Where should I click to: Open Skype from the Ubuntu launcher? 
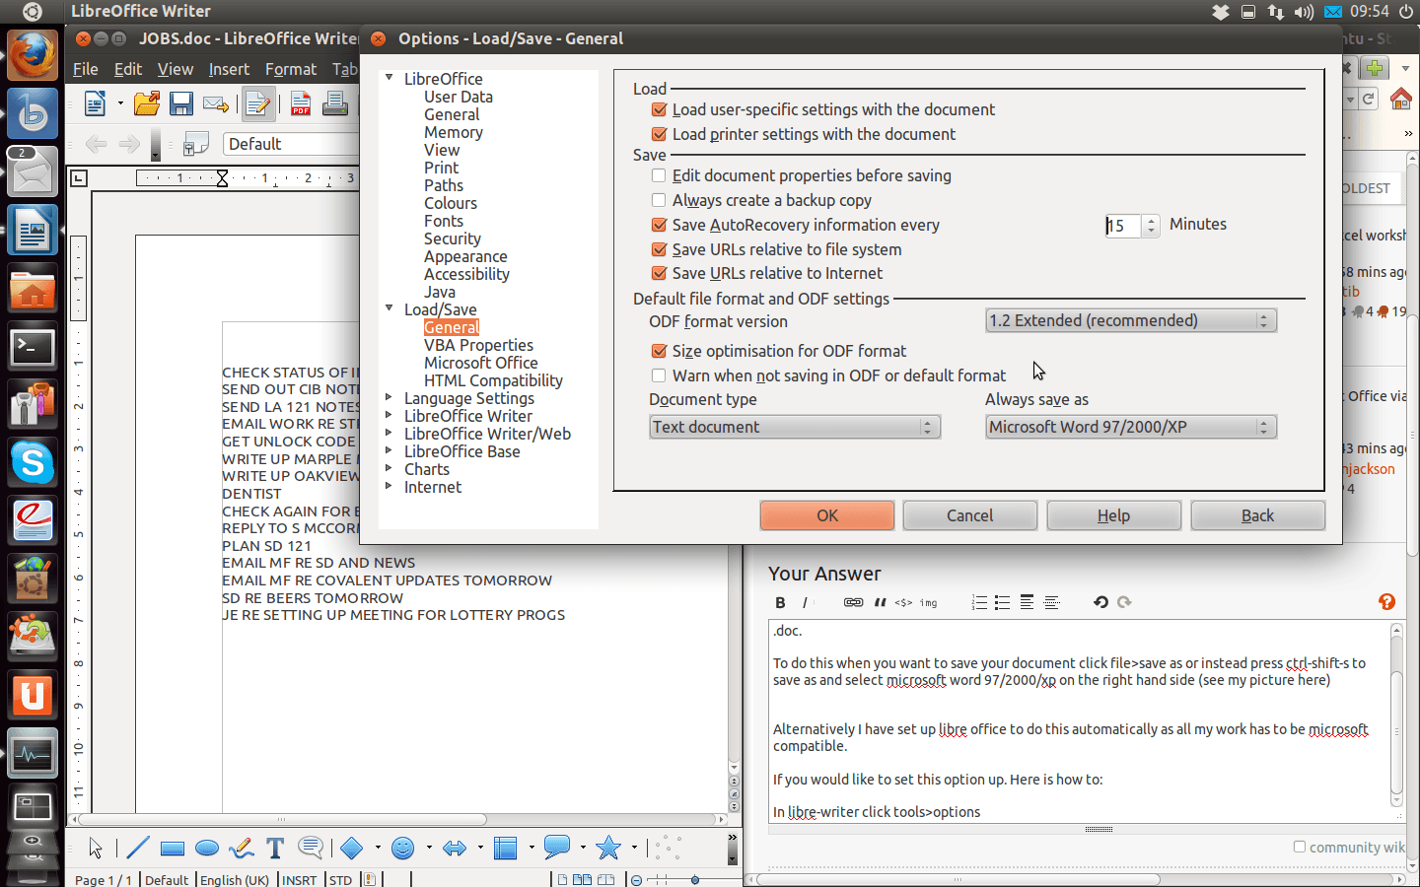point(33,462)
